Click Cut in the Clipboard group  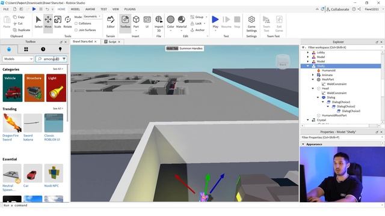tap(18, 23)
